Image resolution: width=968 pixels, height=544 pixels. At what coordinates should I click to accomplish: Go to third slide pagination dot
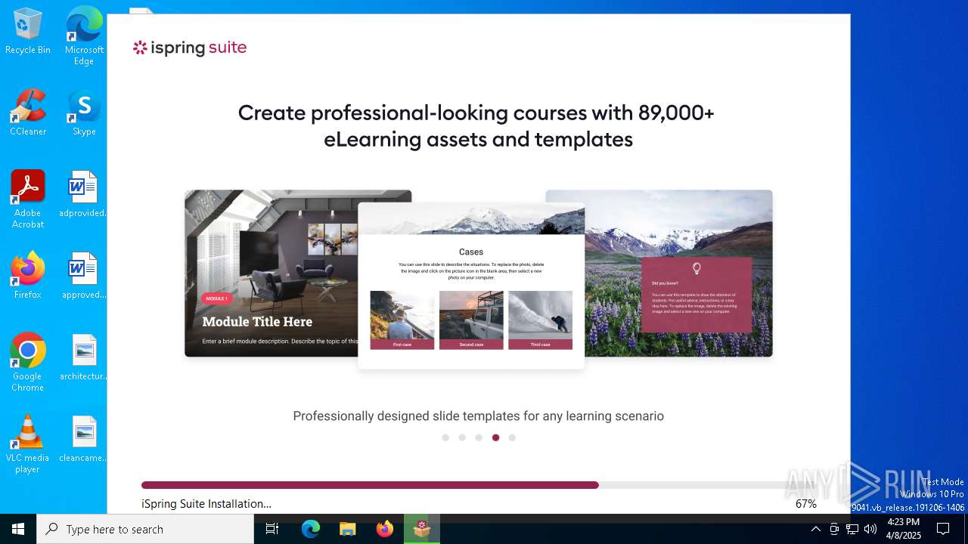click(x=479, y=437)
